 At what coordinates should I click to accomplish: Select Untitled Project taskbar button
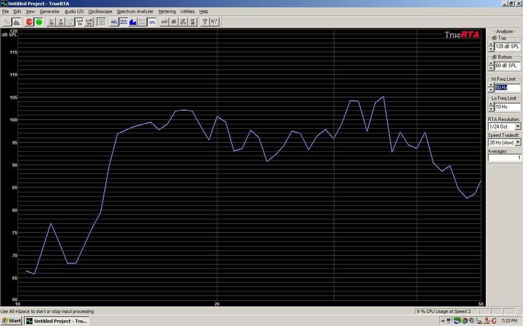click(x=57, y=321)
